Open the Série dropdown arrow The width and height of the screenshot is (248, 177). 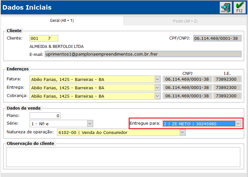pyautogui.click(x=90, y=123)
